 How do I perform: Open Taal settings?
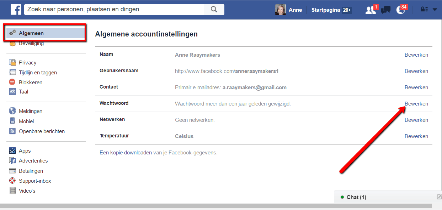[23, 91]
